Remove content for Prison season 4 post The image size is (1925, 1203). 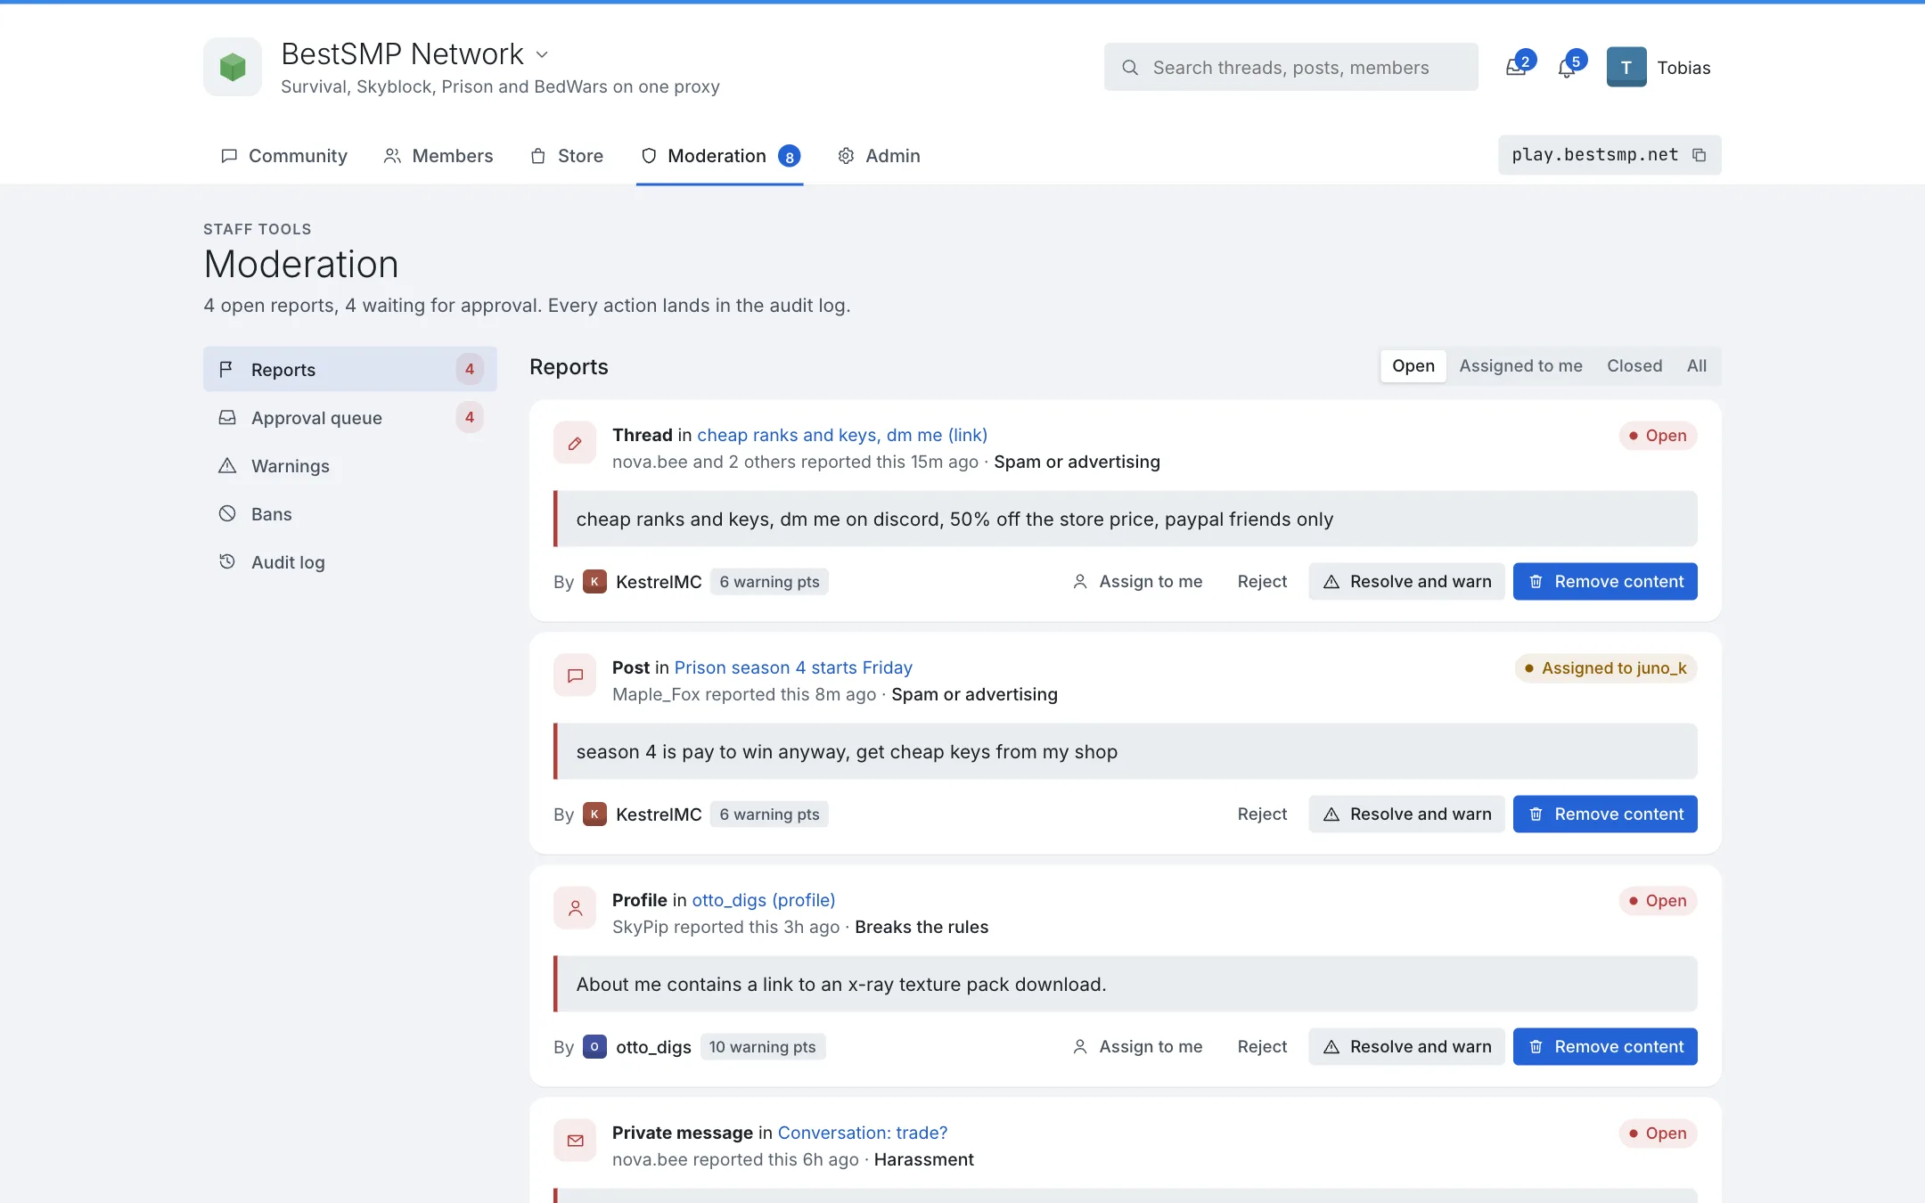click(x=1605, y=814)
